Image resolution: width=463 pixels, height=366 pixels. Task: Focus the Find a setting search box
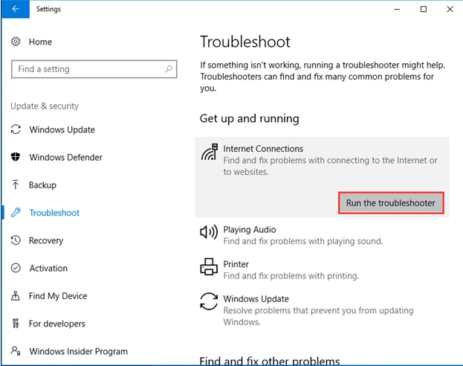(x=88, y=69)
